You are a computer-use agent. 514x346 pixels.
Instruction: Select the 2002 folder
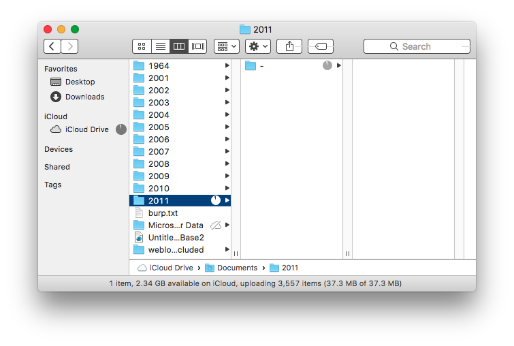[180, 90]
